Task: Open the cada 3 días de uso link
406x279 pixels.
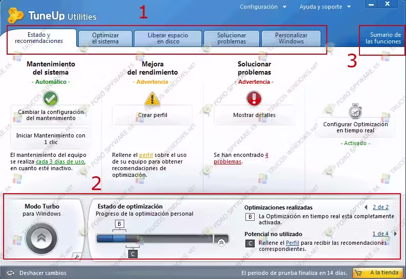Action: click(x=60, y=161)
